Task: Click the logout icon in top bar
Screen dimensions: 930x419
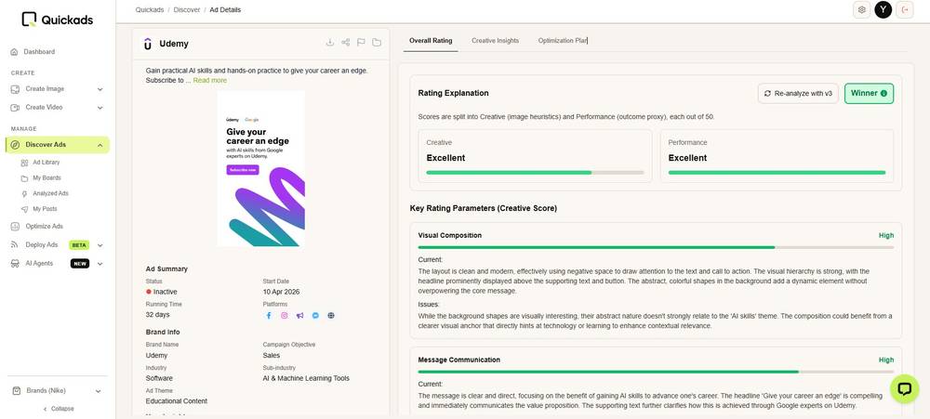Action: point(905,10)
